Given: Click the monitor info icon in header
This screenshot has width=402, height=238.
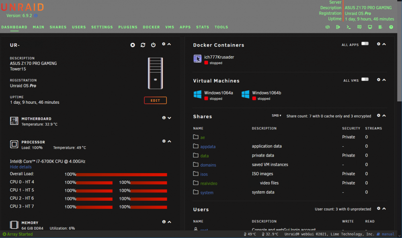Looking at the screenshot, I should click(x=370, y=27).
